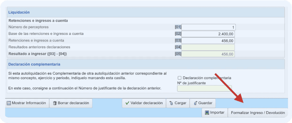Click the Mostrar Información button
This screenshot has width=292, height=123.
pyautogui.click(x=27, y=103)
